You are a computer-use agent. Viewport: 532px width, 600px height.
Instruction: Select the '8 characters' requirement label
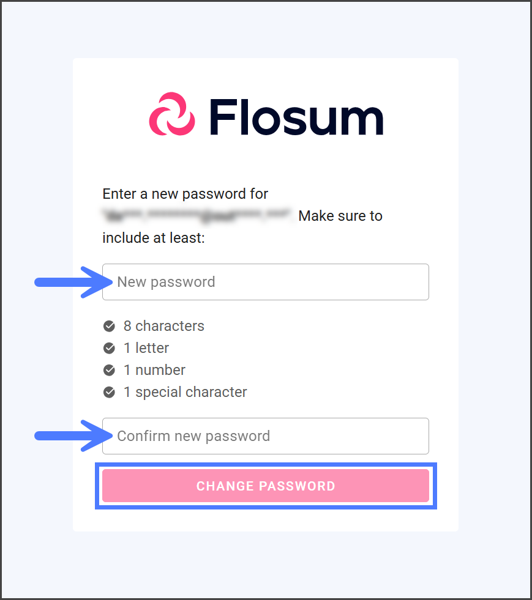tap(163, 326)
